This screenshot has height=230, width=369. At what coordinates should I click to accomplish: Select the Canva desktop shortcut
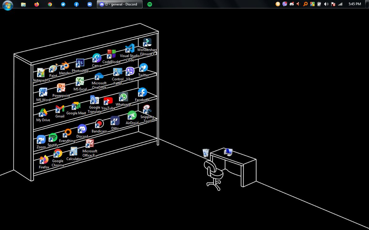point(97,60)
